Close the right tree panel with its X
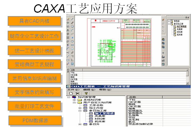195x140 pixels. 188,17
